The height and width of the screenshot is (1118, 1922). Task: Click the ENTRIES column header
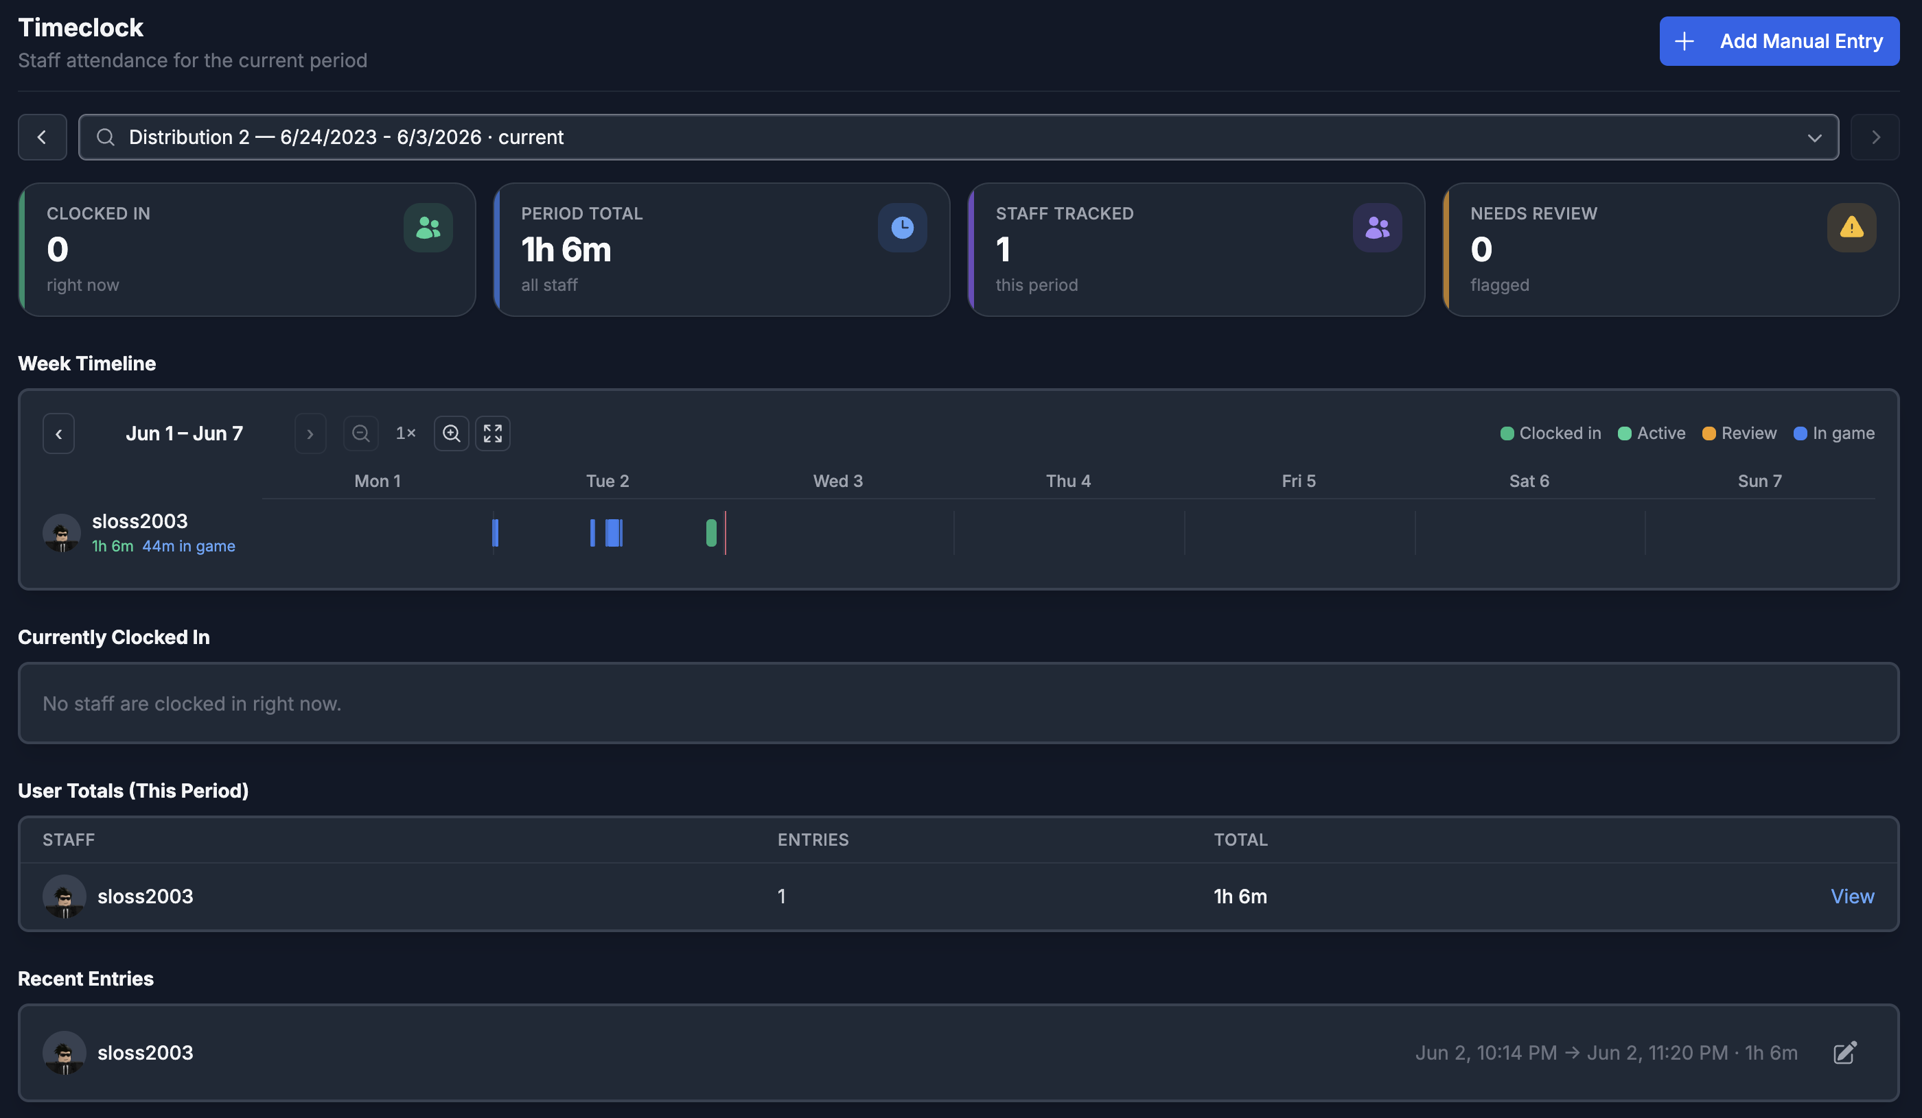(813, 840)
